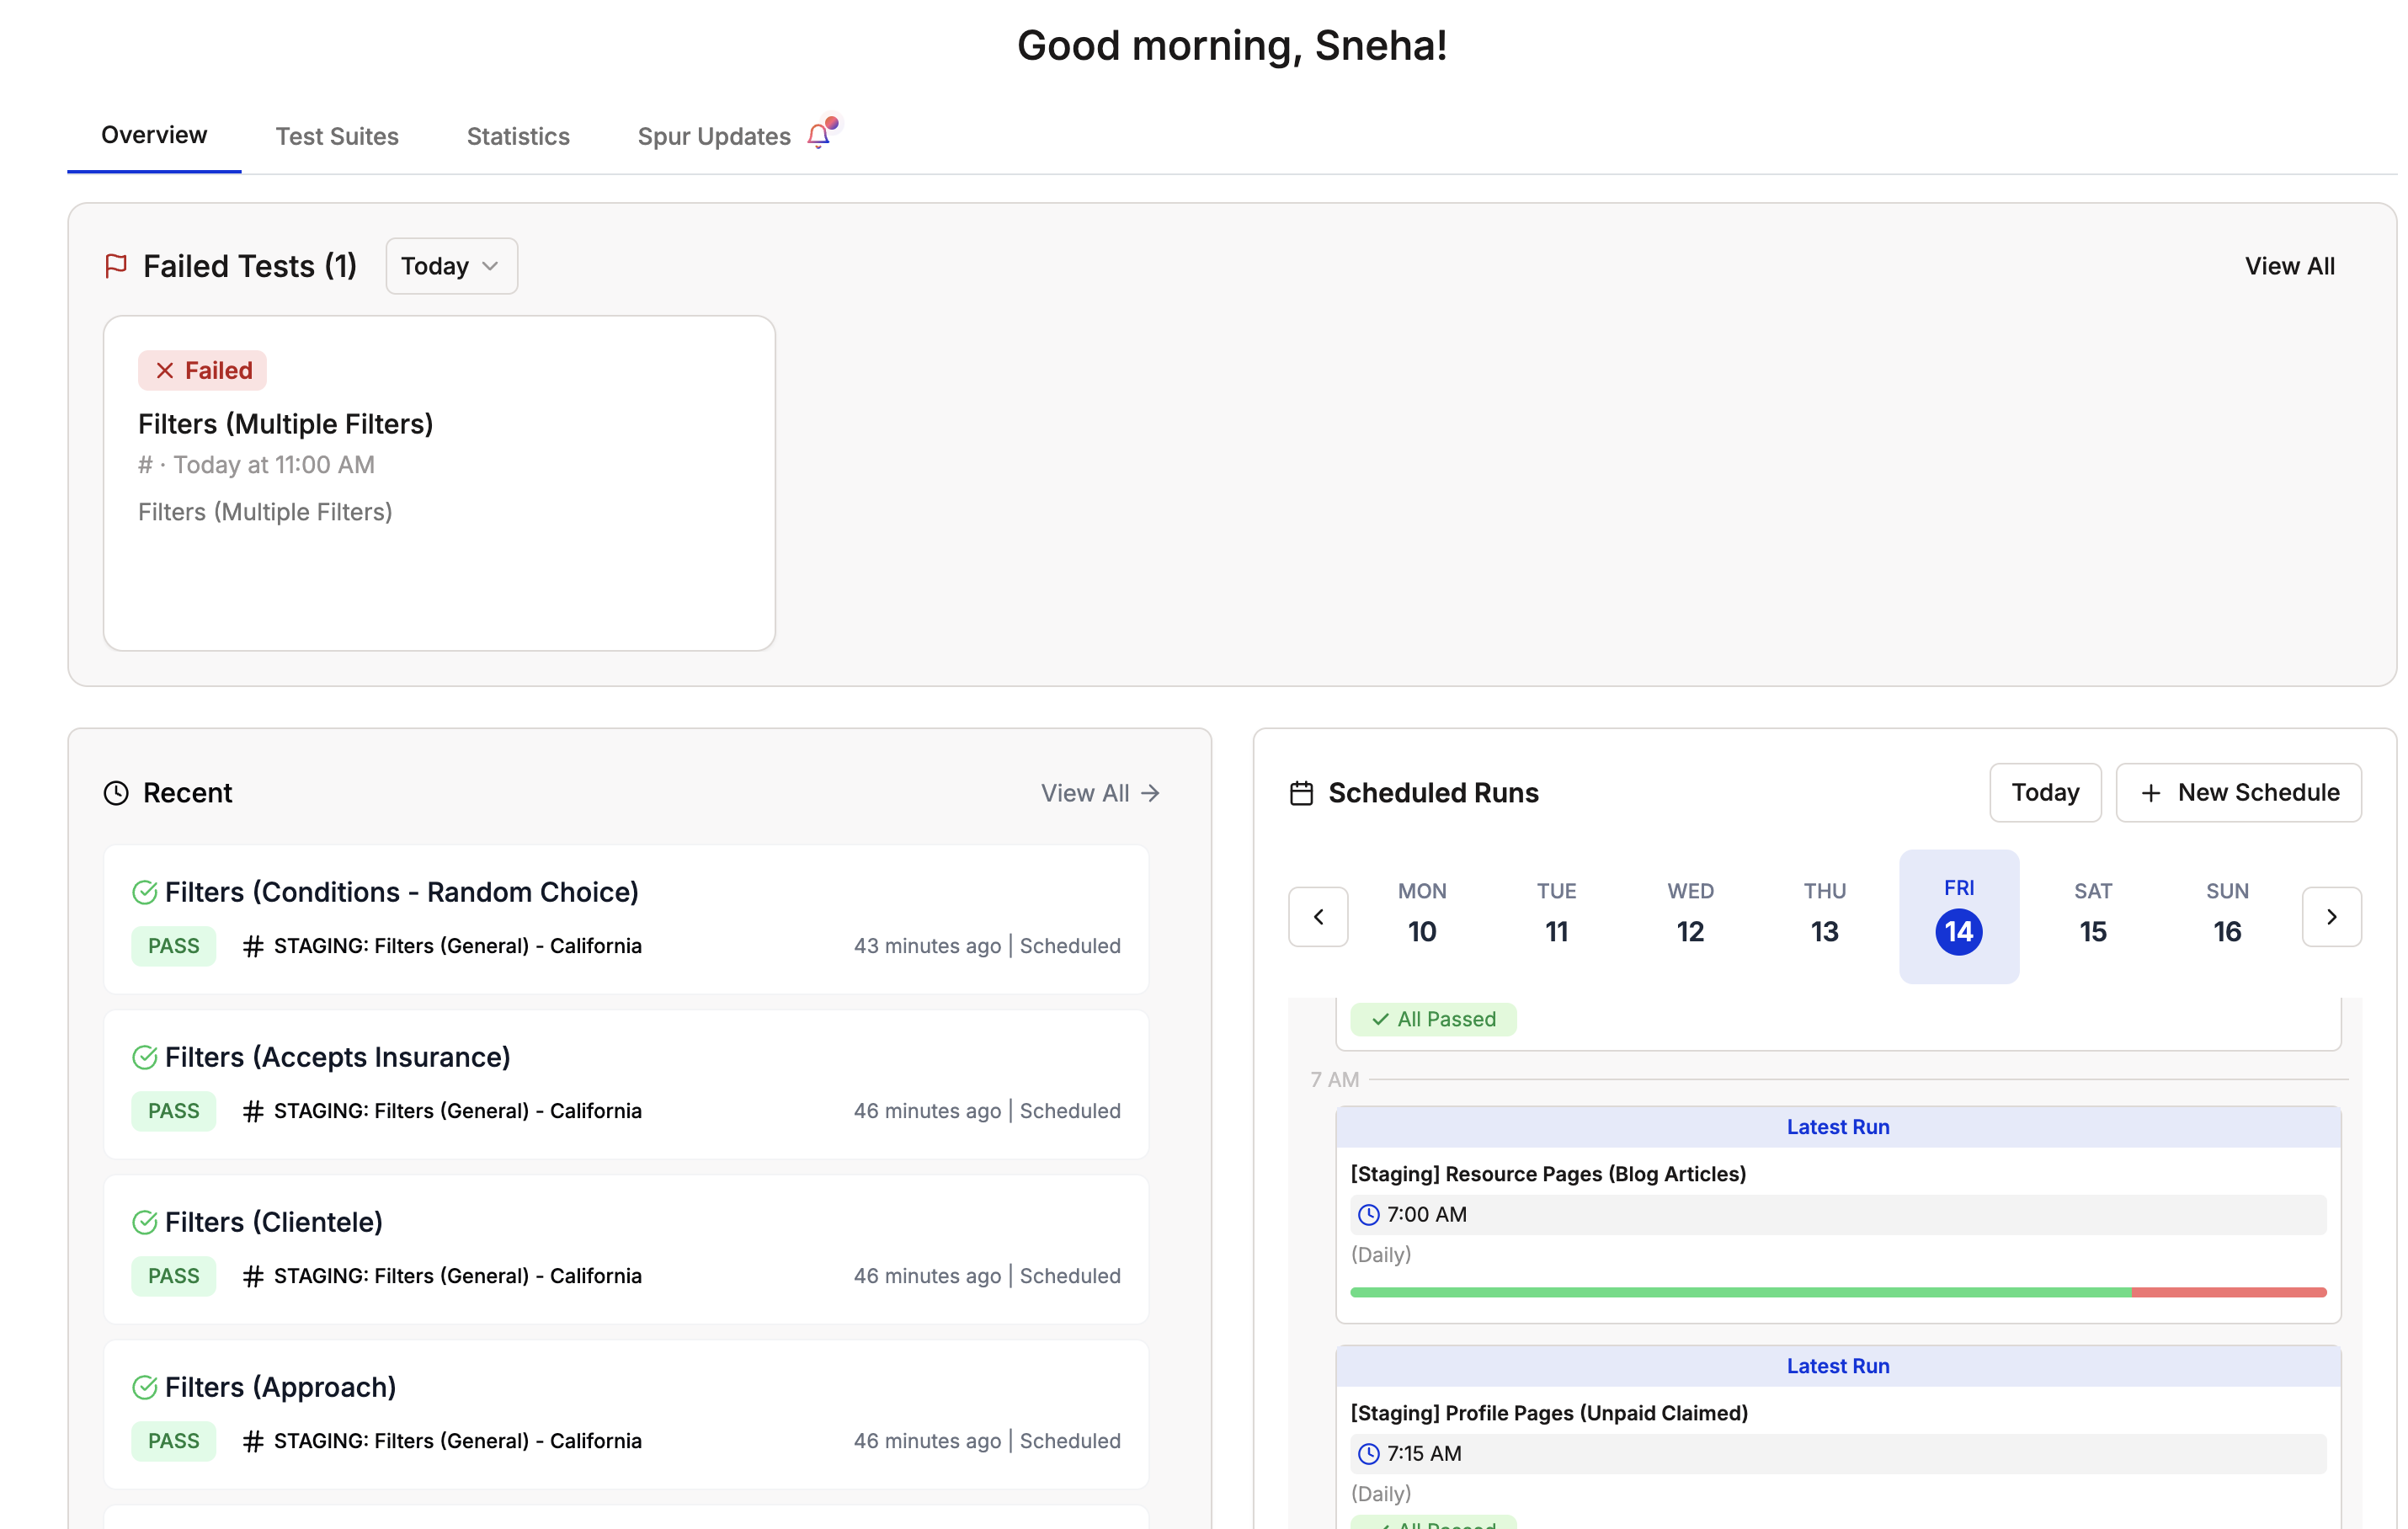Go to previous week with left chevron
Screen dimensions: 2408x1529
click(x=1318, y=916)
